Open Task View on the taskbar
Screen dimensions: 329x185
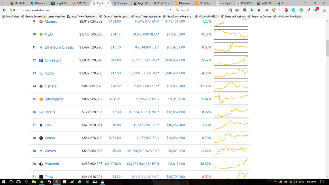(x=19, y=182)
